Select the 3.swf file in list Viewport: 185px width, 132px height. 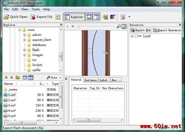[x=12, y=105]
